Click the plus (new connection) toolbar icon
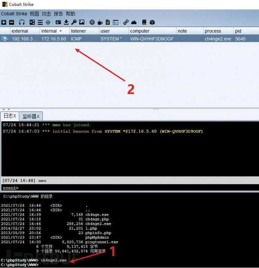The width and height of the screenshot is (259, 268). [x=4, y=22]
